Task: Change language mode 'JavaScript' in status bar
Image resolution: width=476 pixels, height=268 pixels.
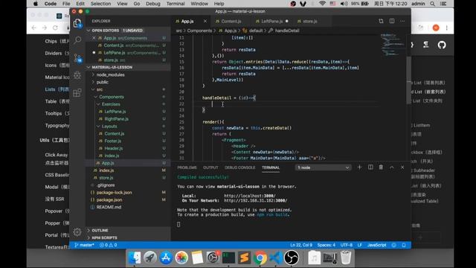Action: pos(376,245)
